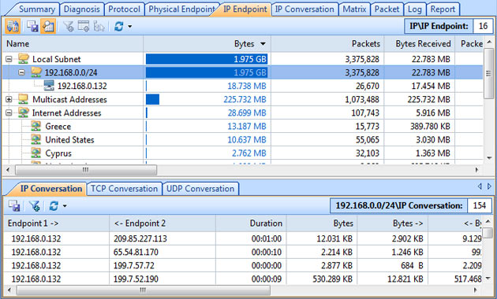The width and height of the screenshot is (497, 299).
Task: Click the computer icon for 192.168.0.132
Action: pos(49,86)
